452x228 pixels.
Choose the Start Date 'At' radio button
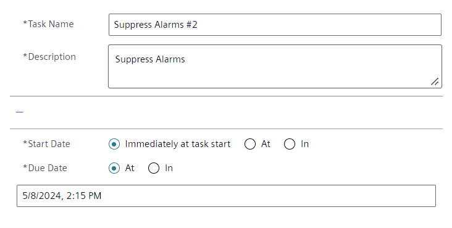pyautogui.click(x=250, y=144)
